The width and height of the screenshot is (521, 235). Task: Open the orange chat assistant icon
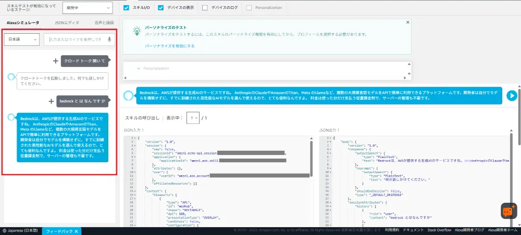[x=508, y=211]
